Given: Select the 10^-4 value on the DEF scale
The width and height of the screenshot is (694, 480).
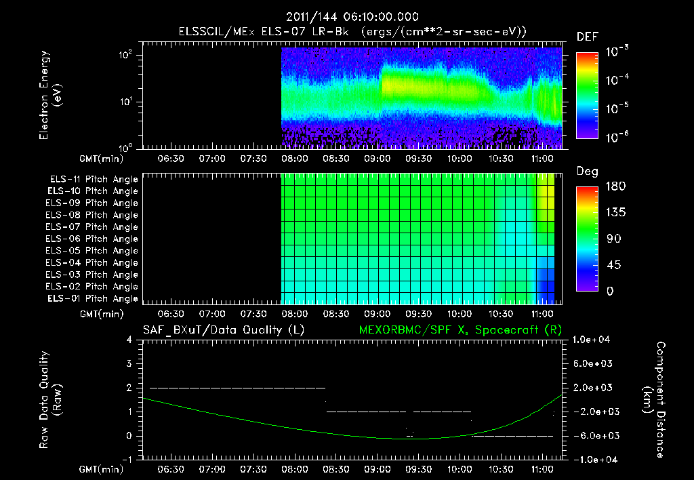Looking at the screenshot, I should (x=617, y=80).
